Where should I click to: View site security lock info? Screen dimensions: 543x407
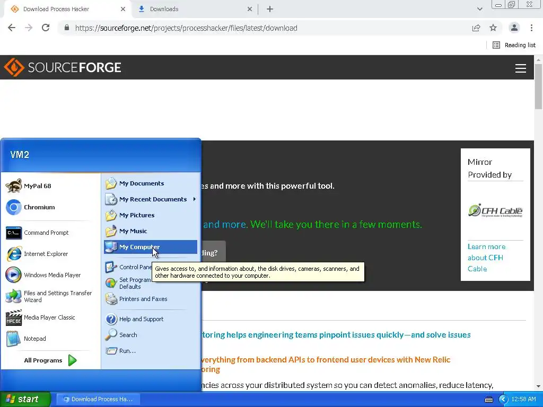[67, 28]
